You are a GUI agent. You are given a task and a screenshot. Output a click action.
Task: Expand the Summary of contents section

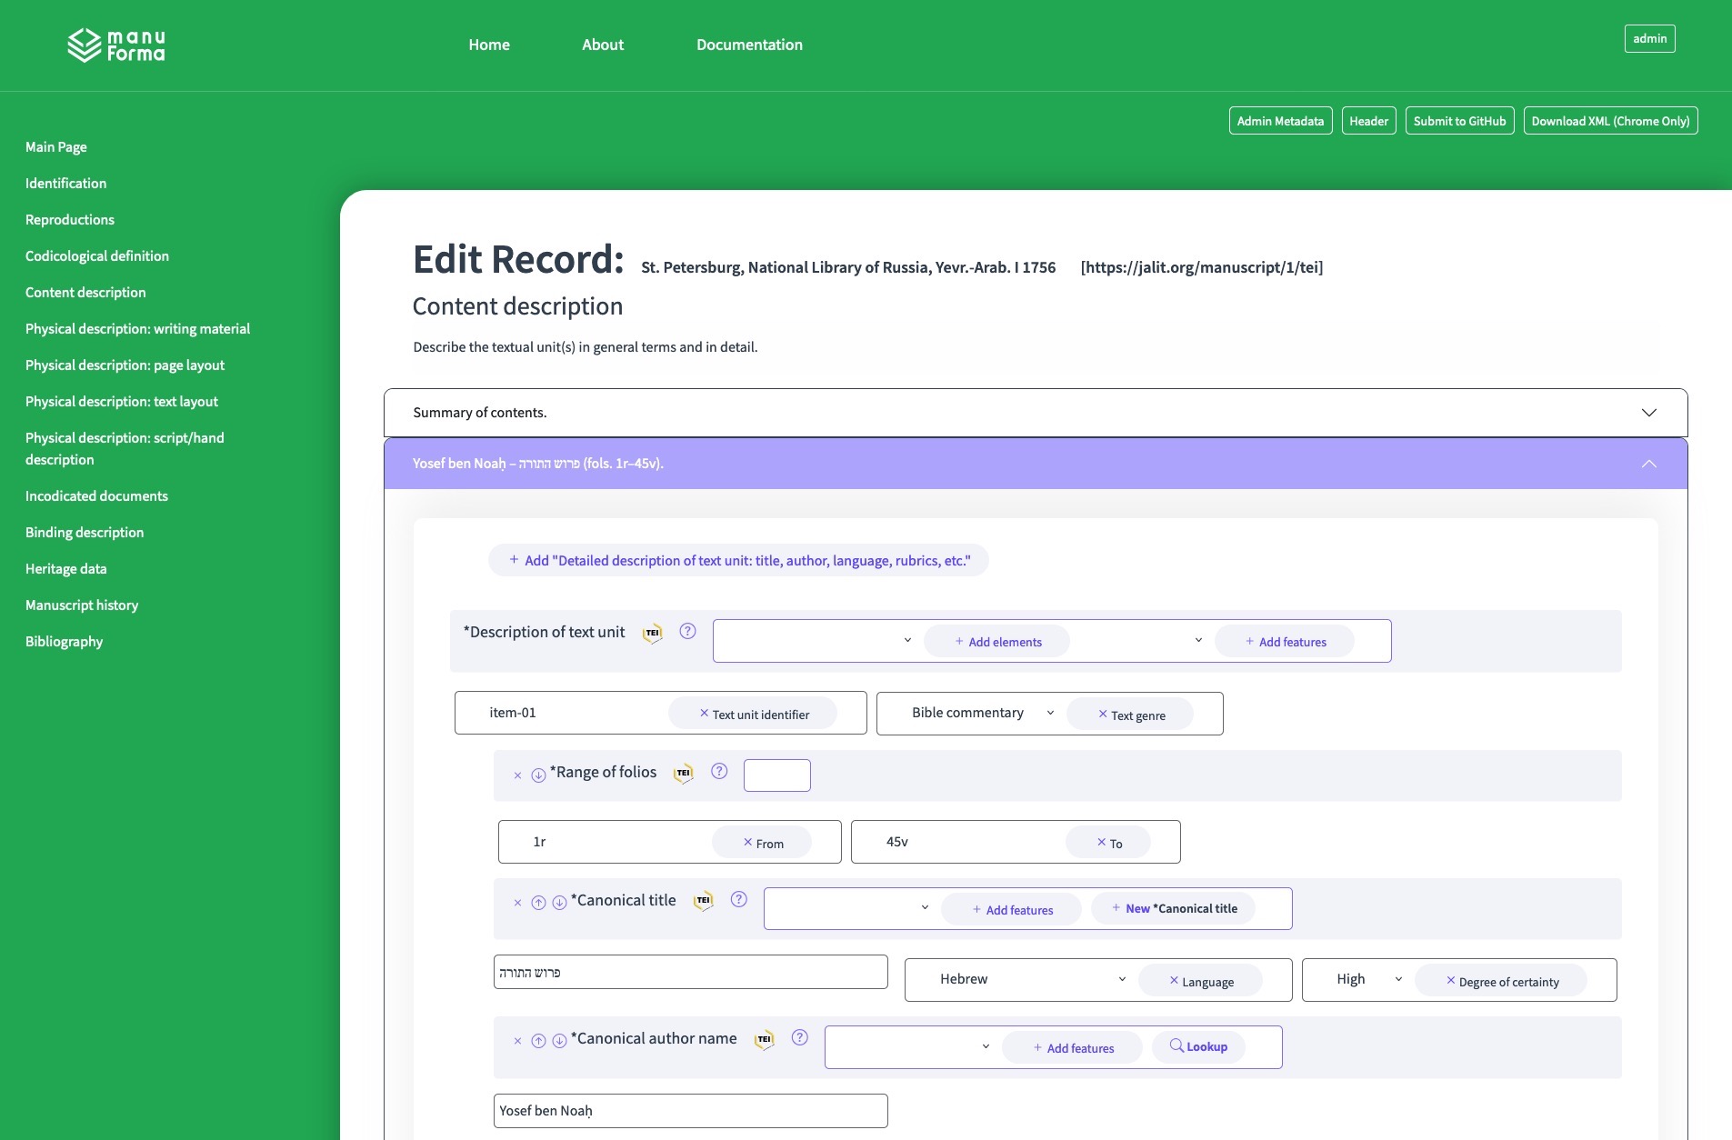click(1648, 413)
